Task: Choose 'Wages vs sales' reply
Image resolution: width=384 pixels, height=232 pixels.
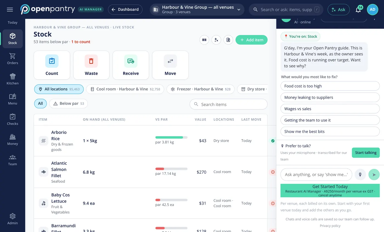Action: point(330,109)
